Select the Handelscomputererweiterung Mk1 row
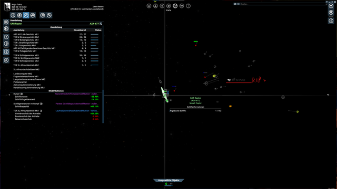Screen dimensions: 337x189 (56, 88)
